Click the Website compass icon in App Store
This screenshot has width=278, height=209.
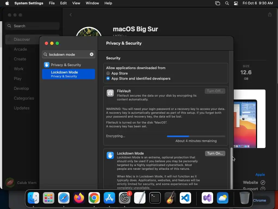click(263, 182)
